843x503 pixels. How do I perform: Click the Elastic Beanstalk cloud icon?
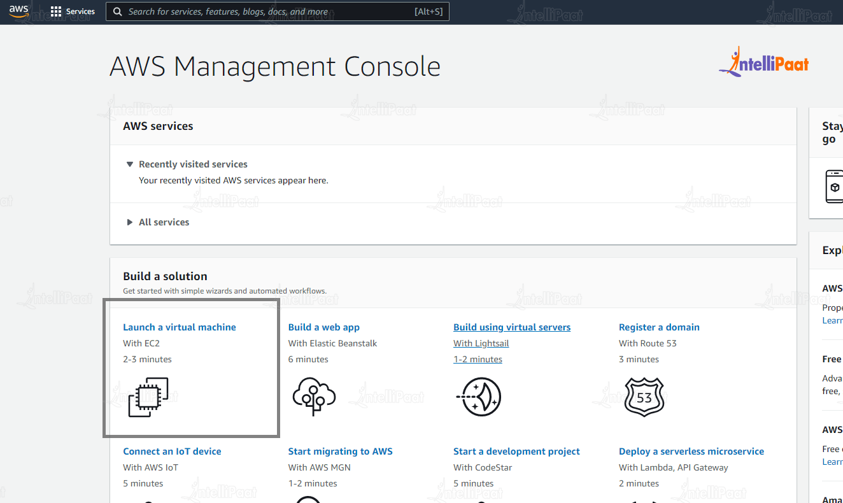[x=314, y=396]
